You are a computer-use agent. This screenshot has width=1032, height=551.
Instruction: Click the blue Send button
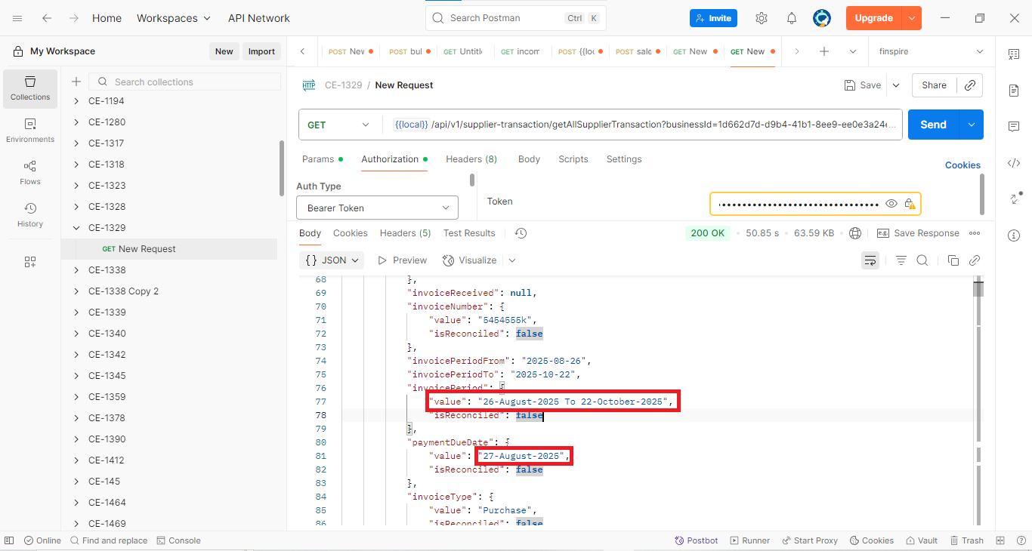click(x=933, y=125)
